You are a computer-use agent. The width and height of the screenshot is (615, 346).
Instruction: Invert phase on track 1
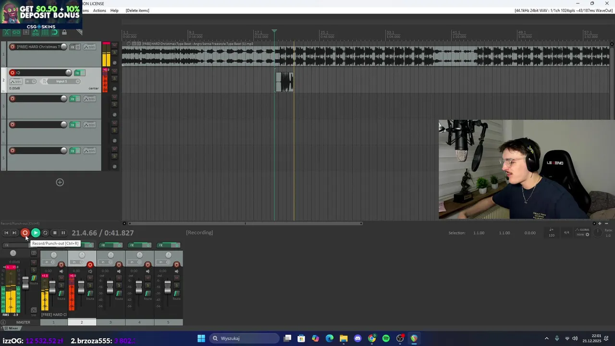[x=114, y=62]
